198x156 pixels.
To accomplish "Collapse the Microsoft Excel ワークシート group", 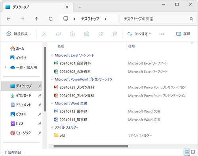I will coord(52,55).
